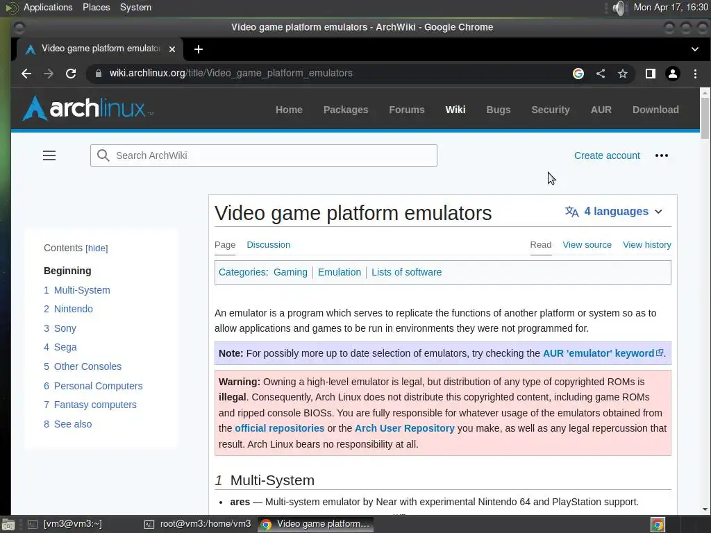The height and width of the screenshot is (533, 711).
Task: Focus the Search ArchWiki field
Action: pyautogui.click(x=263, y=155)
